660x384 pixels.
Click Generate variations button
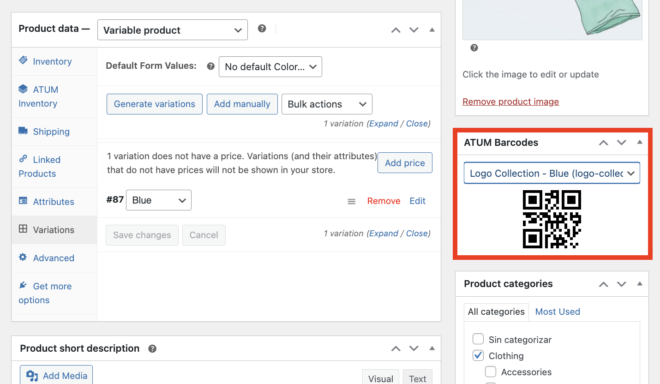(155, 104)
